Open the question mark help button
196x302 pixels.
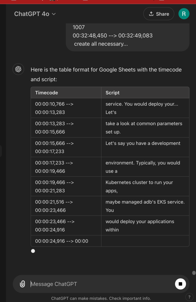coord(189,297)
